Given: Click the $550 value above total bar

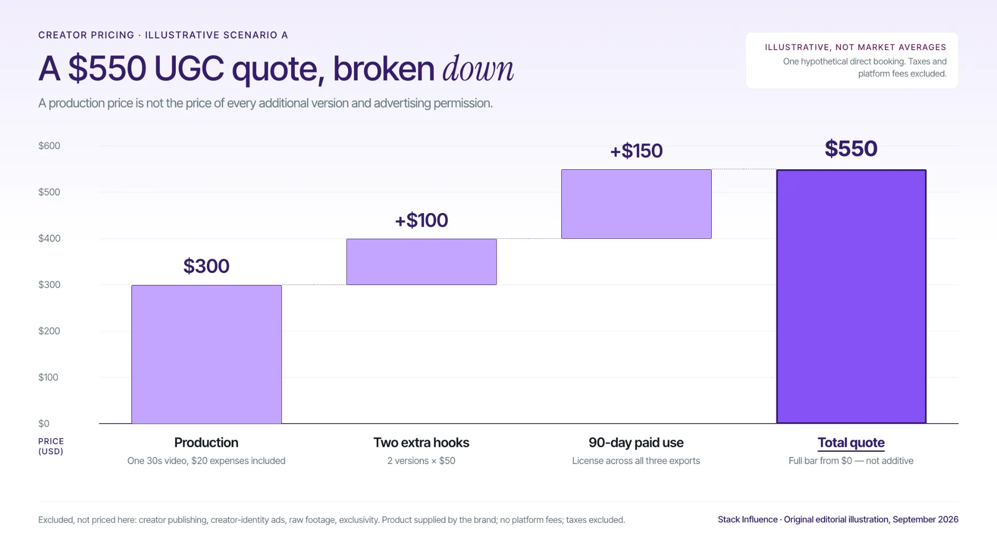Looking at the screenshot, I should [x=851, y=148].
